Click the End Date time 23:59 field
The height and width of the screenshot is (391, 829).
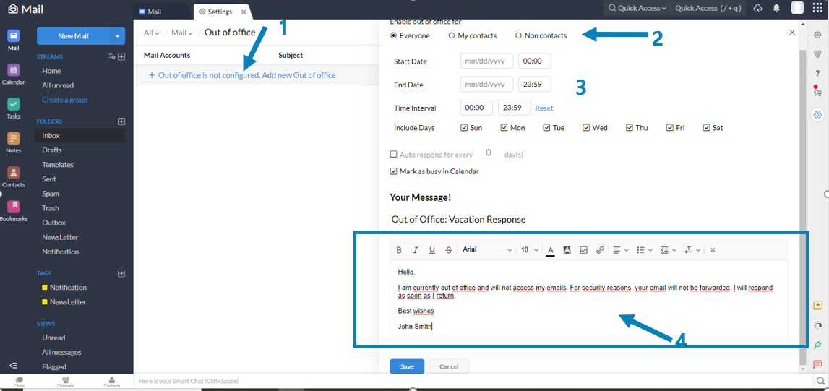pyautogui.click(x=535, y=84)
